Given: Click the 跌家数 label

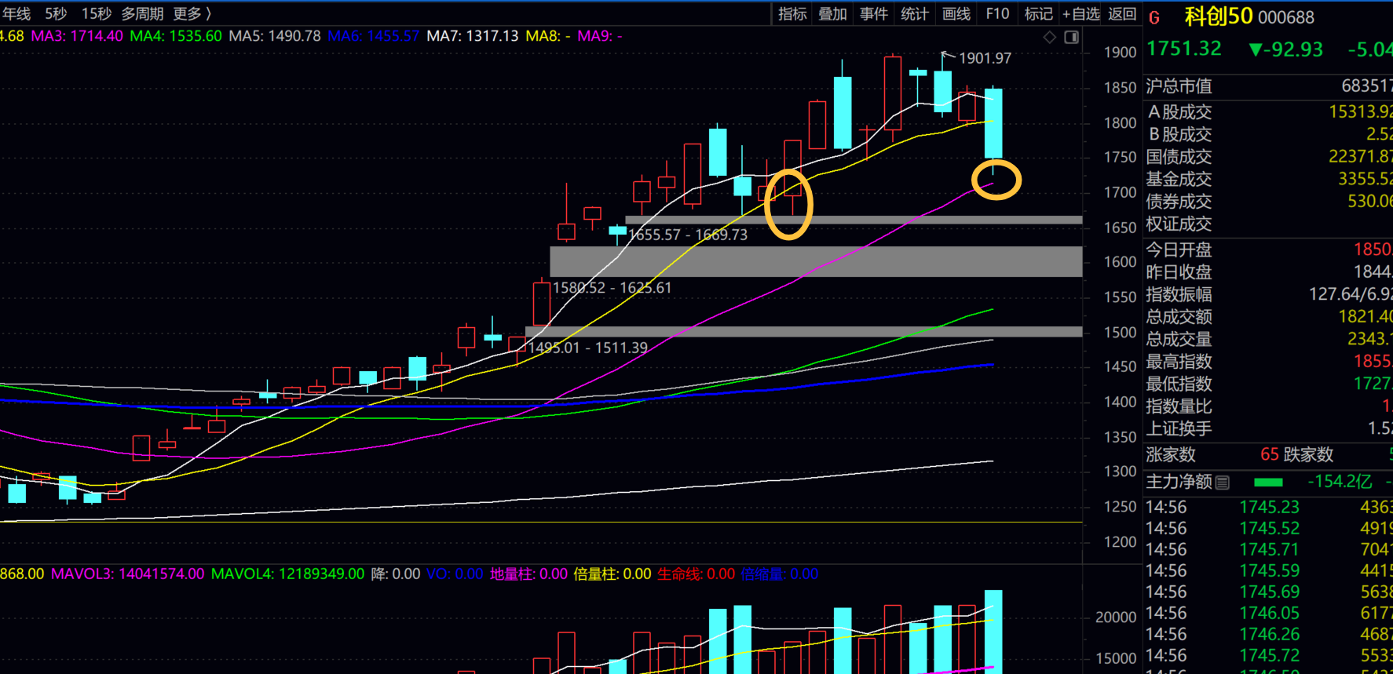Looking at the screenshot, I should 1308,455.
